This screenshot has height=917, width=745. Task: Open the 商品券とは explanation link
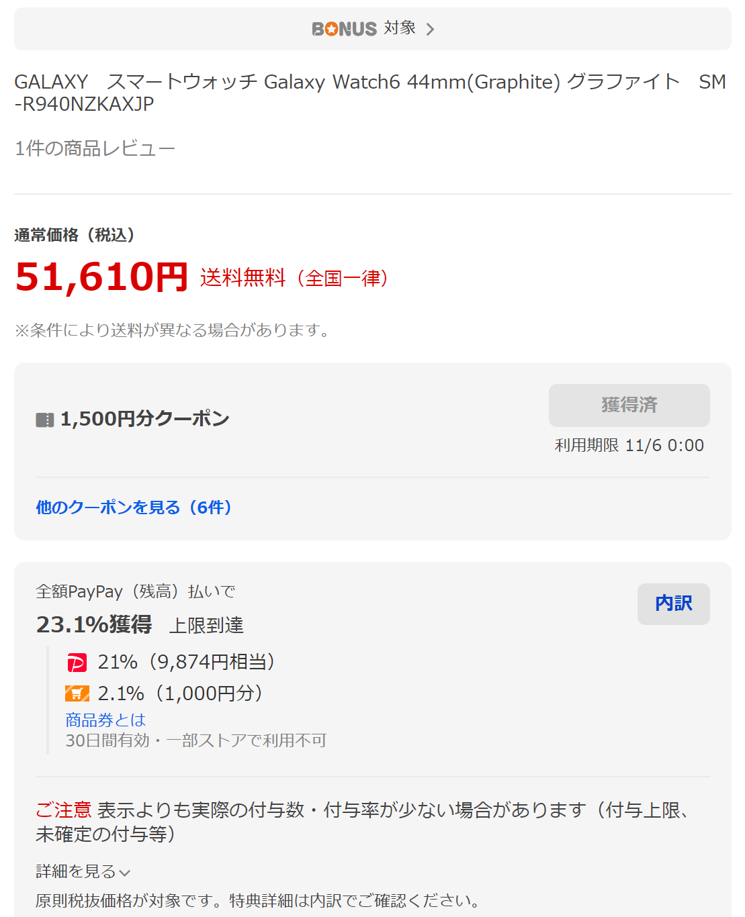coord(105,720)
